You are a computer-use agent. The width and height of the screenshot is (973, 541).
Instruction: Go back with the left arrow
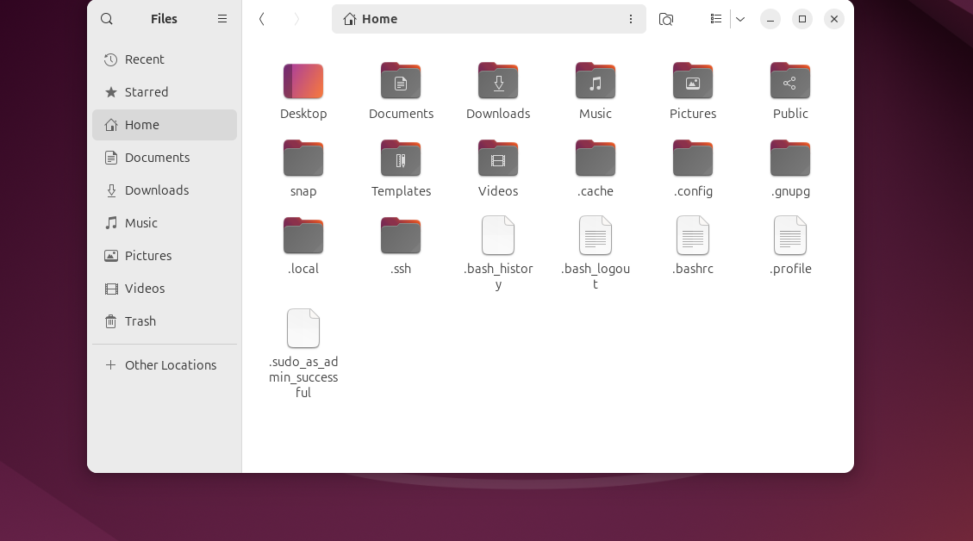262,19
